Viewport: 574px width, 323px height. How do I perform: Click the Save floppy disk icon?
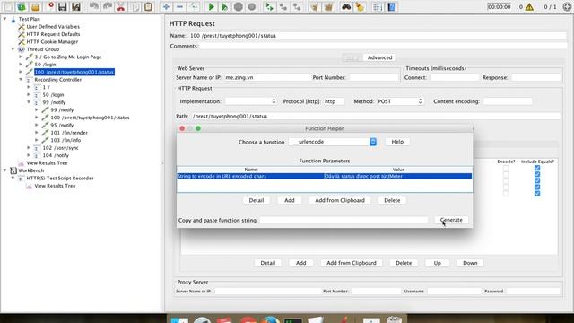63,6
